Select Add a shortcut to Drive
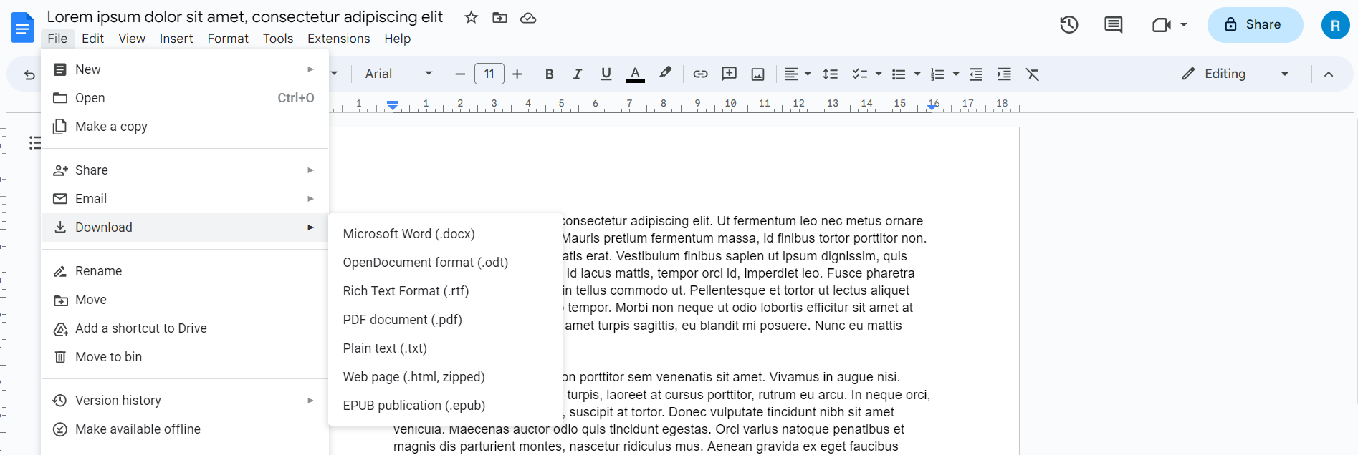Image resolution: width=1358 pixels, height=455 pixels. 185,328
